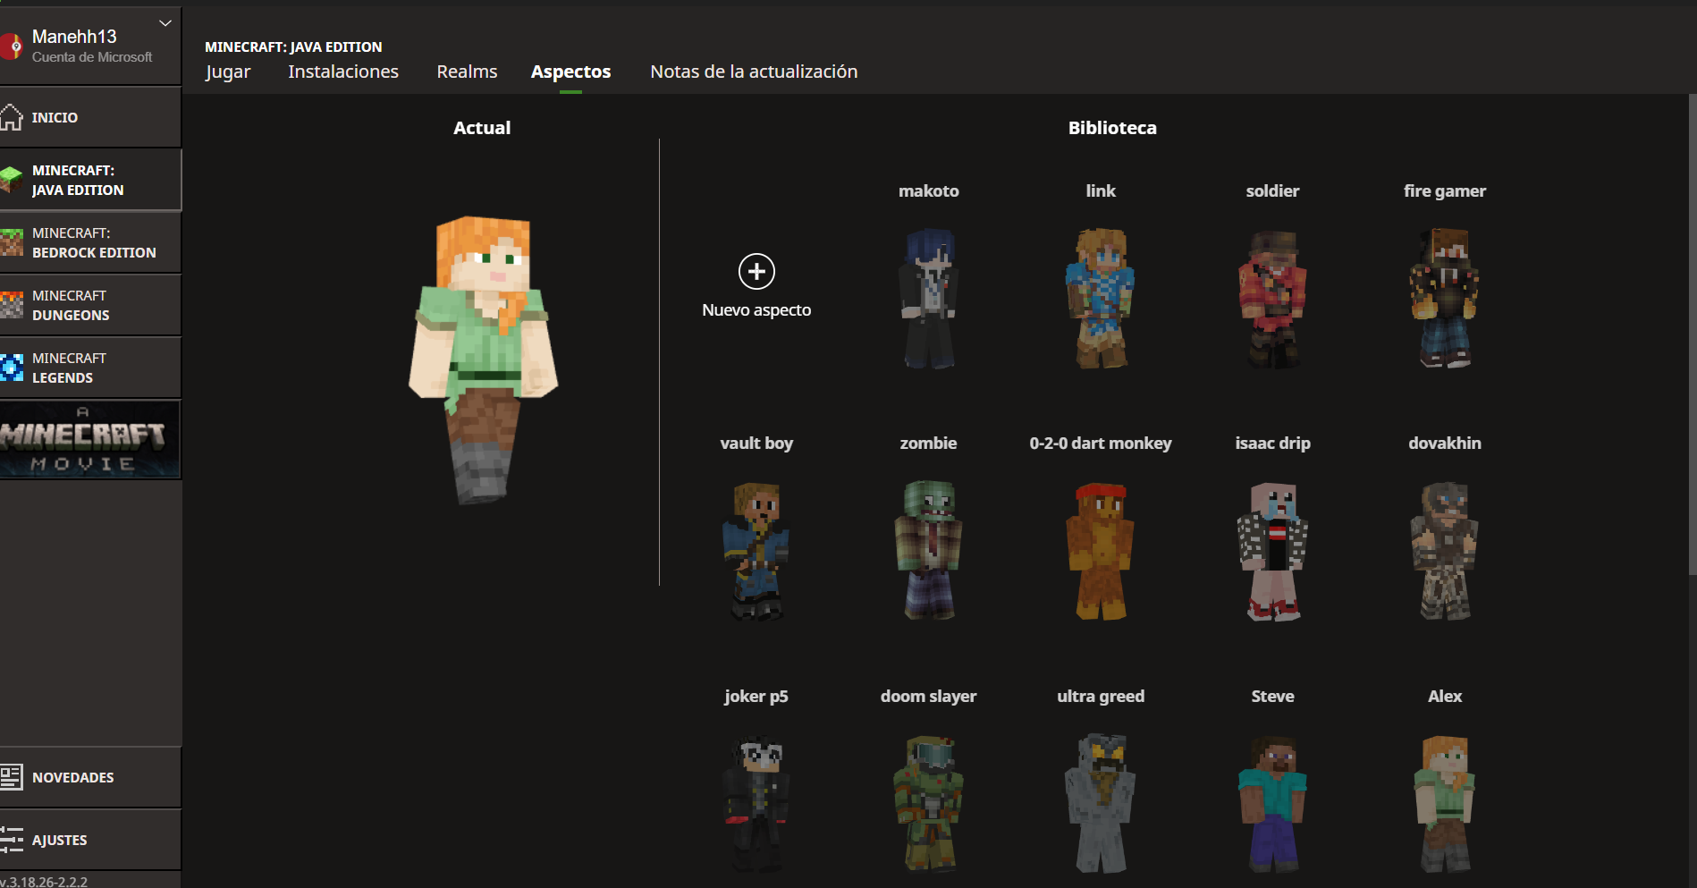Switch to the Instalaciones tab
Image resolution: width=1697 pixels, height=888 pixels.
pos(343,72)
